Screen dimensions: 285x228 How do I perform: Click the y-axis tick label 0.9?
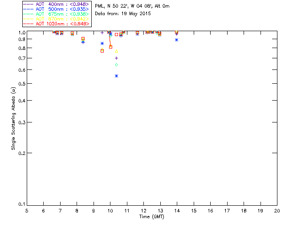click(22, 39)
